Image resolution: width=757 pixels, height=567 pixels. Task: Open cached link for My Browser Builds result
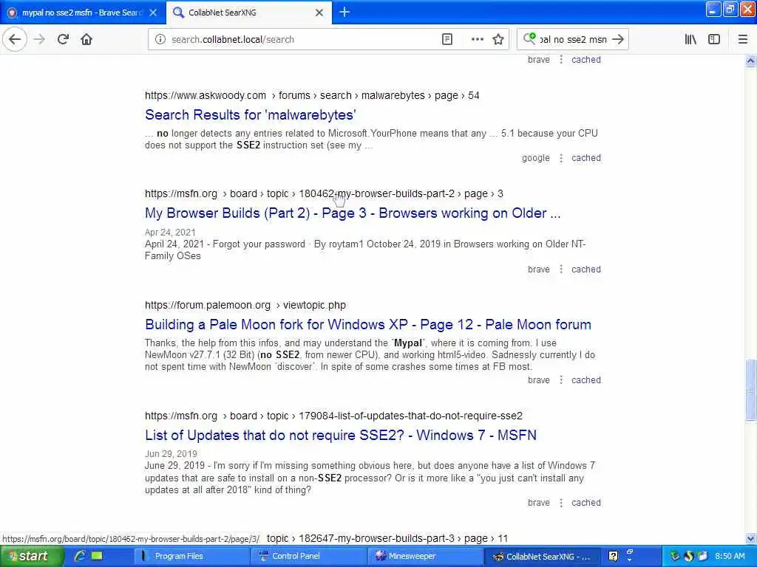[x=586, y=269]
